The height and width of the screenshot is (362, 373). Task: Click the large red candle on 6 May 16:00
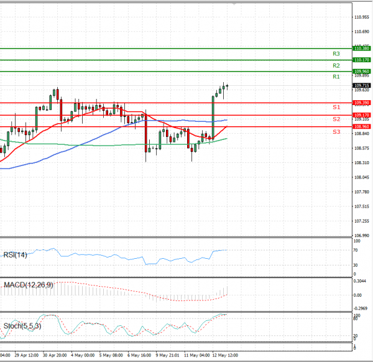pos(146,133)
